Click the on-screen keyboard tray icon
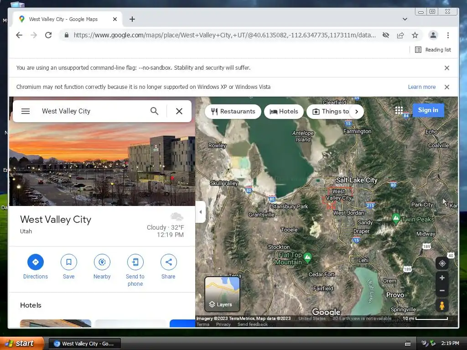467x350 pixels. (408, 344)
